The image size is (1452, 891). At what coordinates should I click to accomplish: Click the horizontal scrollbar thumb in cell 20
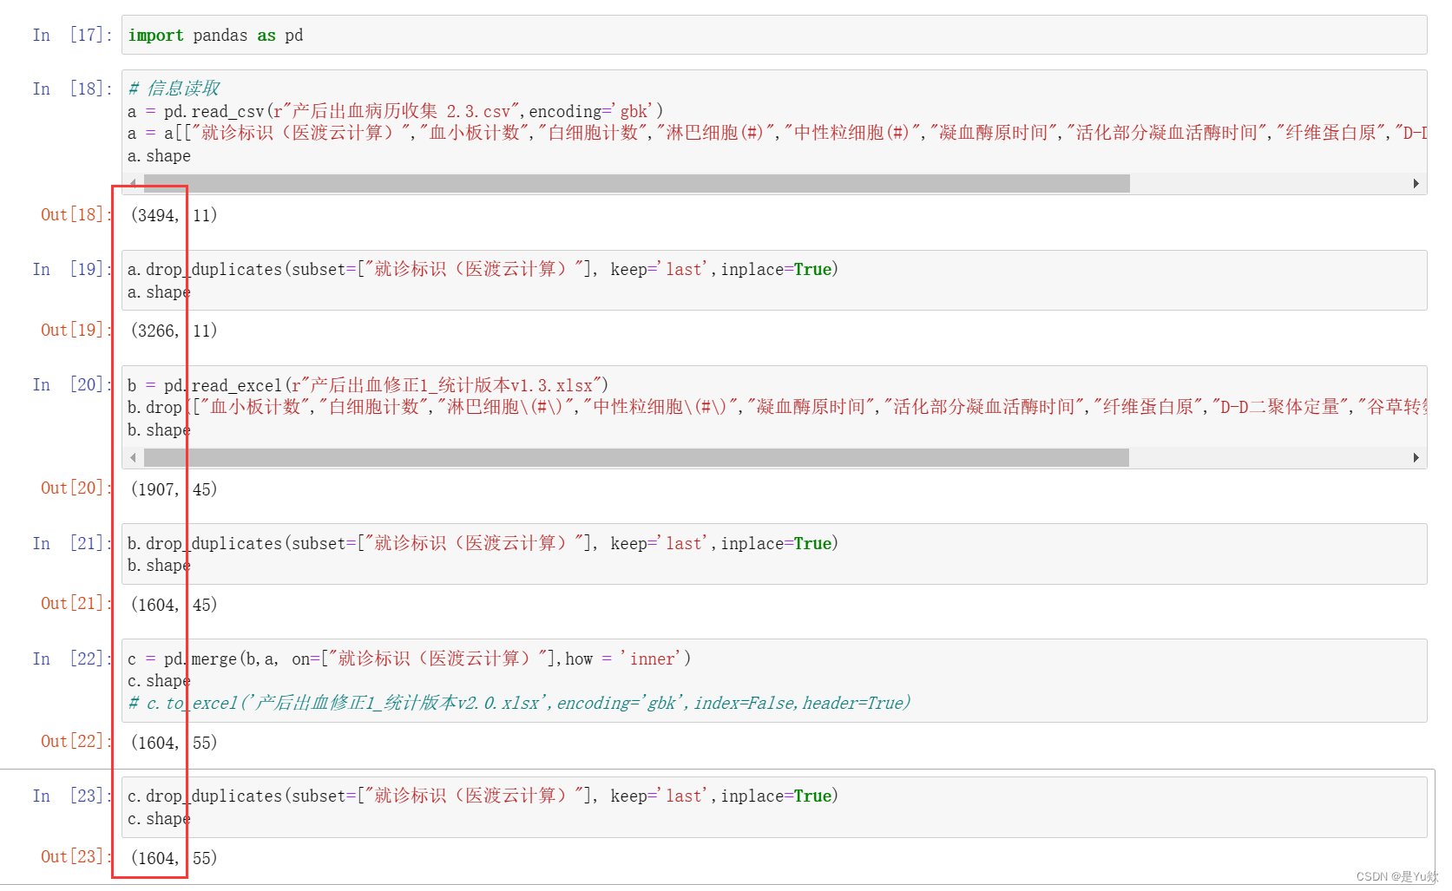coord(637,458)
